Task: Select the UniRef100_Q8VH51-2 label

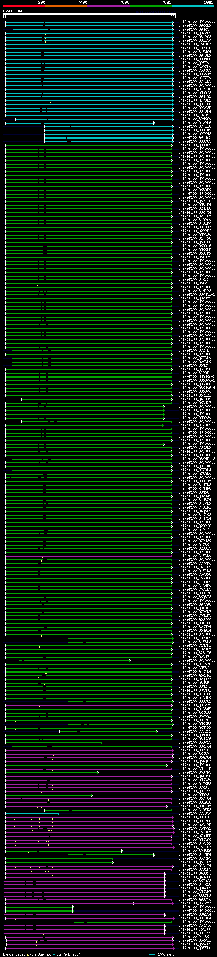Action: [197, 295]
